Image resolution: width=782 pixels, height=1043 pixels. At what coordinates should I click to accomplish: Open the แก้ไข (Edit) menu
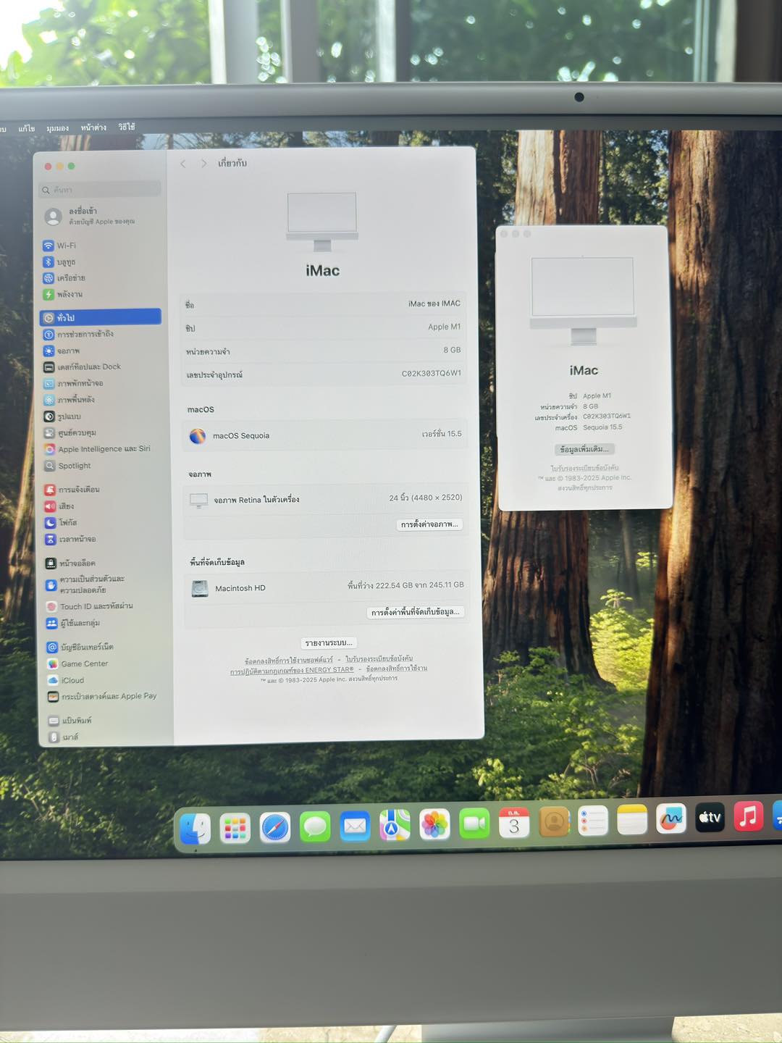[27, 128]
